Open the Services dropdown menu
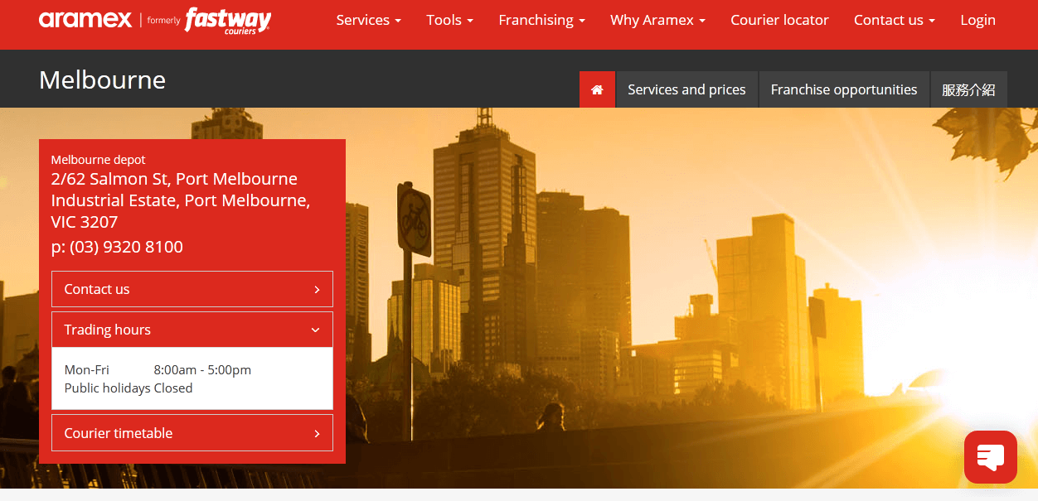 [368, 20]
